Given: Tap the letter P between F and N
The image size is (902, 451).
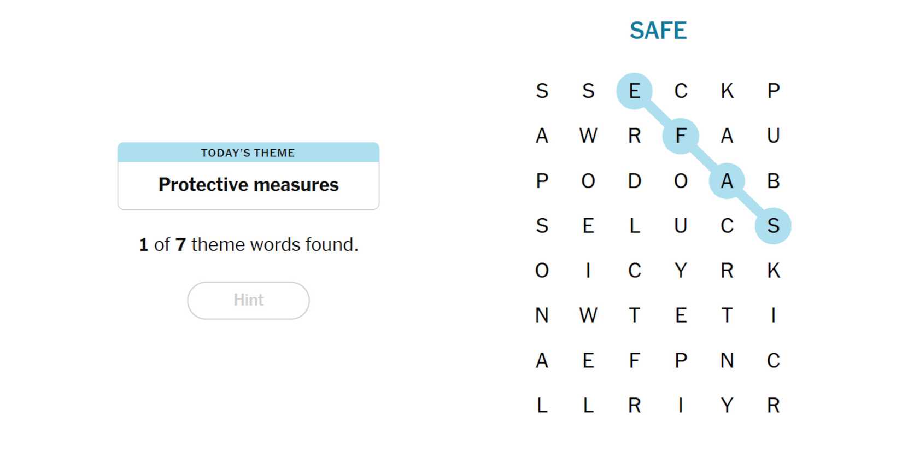Looking at the screenshot, I should 681,361.
